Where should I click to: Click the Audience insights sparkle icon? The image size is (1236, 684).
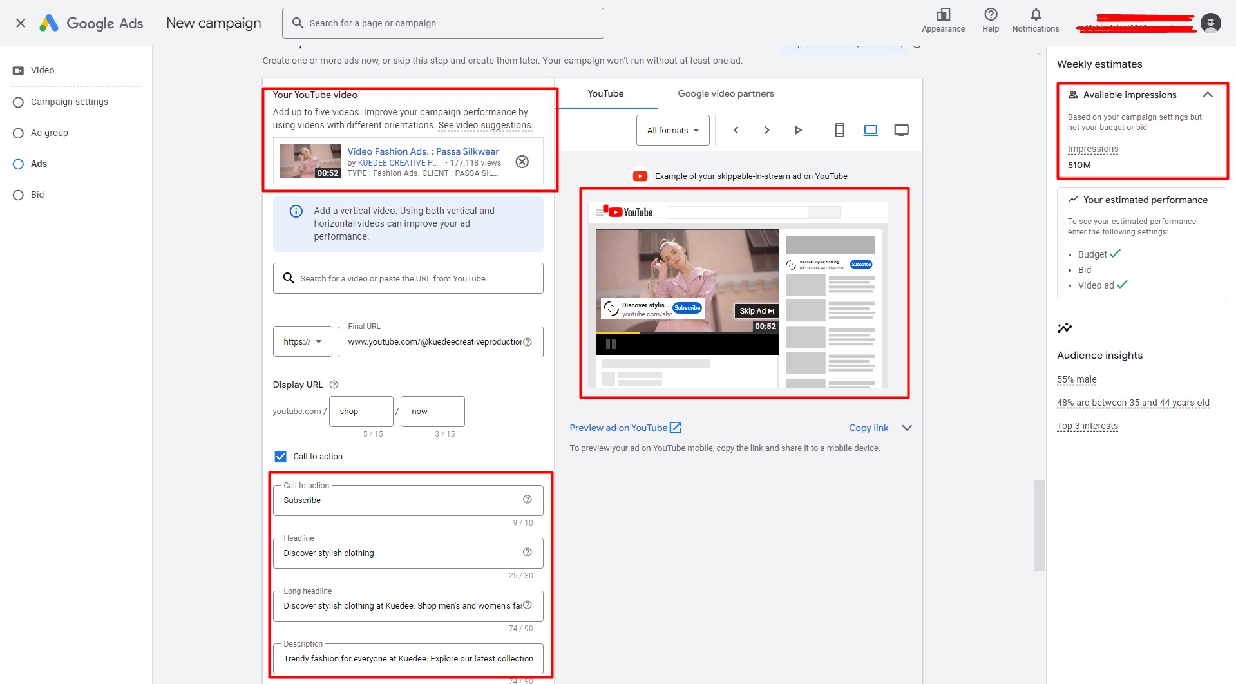click(x=1065, y=328)
